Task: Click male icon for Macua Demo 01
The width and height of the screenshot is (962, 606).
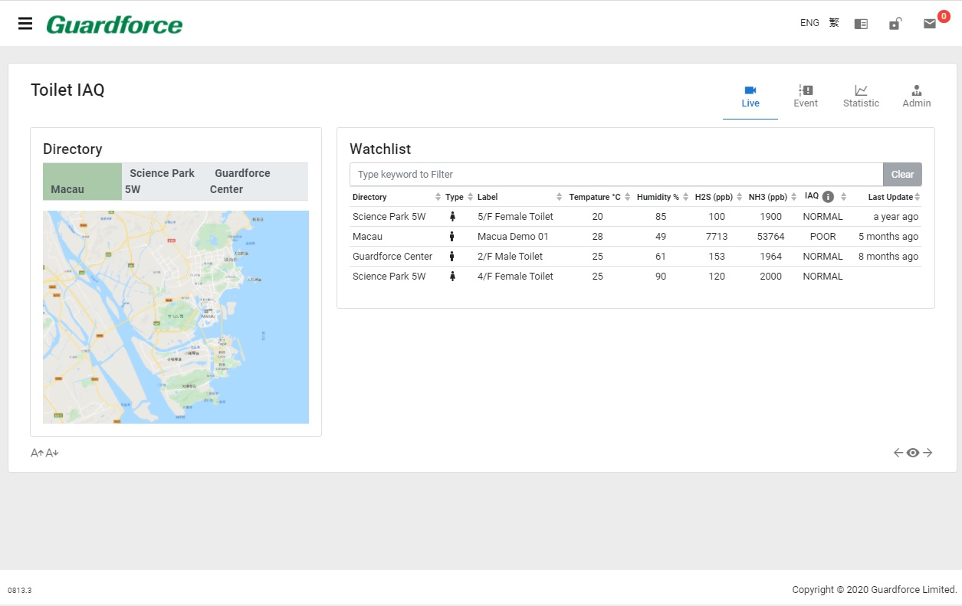Action: 452,237
